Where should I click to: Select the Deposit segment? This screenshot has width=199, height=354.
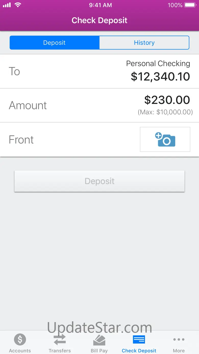54,43
